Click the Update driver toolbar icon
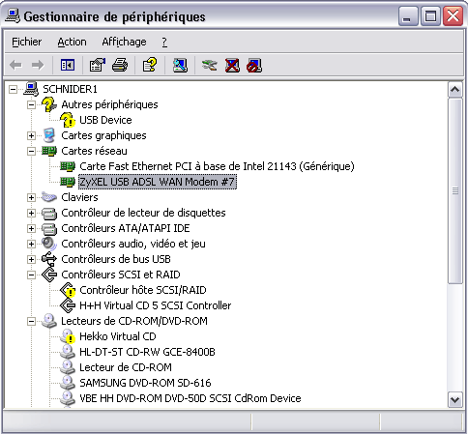This screenshot has height=434, width=468. coord(210,65)
